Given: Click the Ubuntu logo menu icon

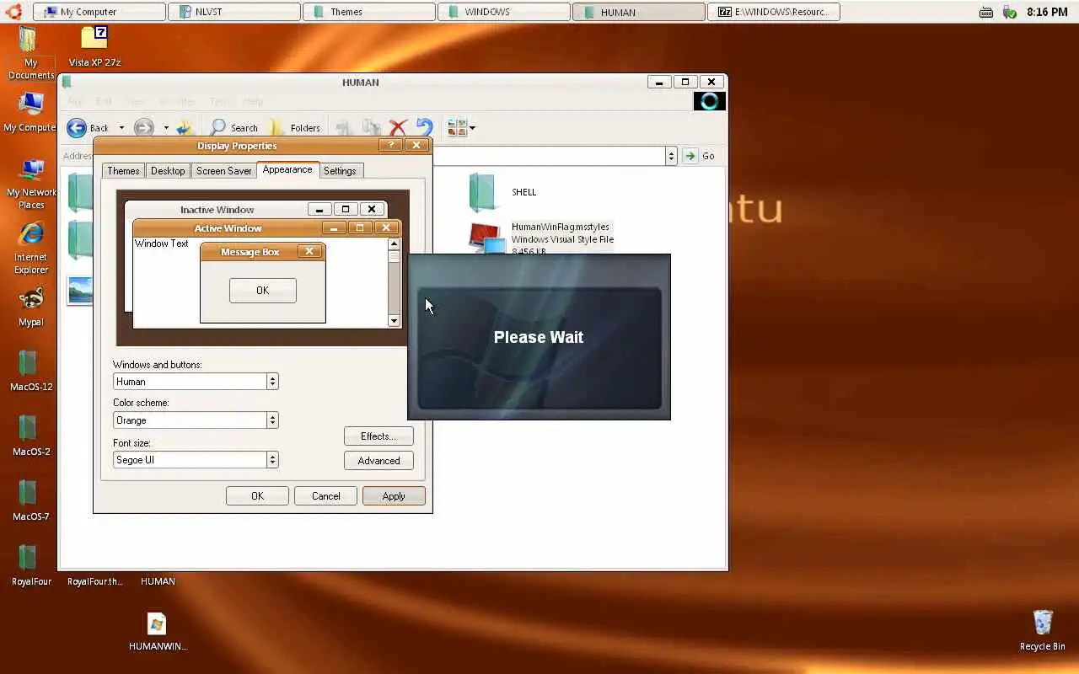Looking at the screenshot, I should tap(14, 11).
